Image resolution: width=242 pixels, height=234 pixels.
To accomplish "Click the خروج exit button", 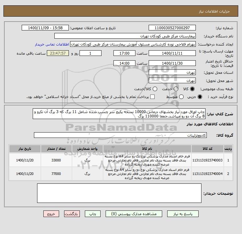I will coord(51,214).
